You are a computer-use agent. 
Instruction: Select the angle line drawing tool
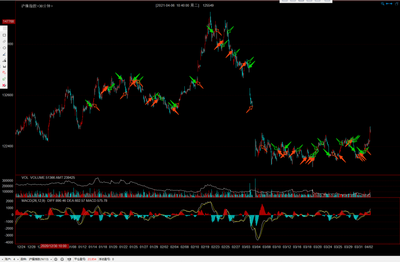point(4,54)
